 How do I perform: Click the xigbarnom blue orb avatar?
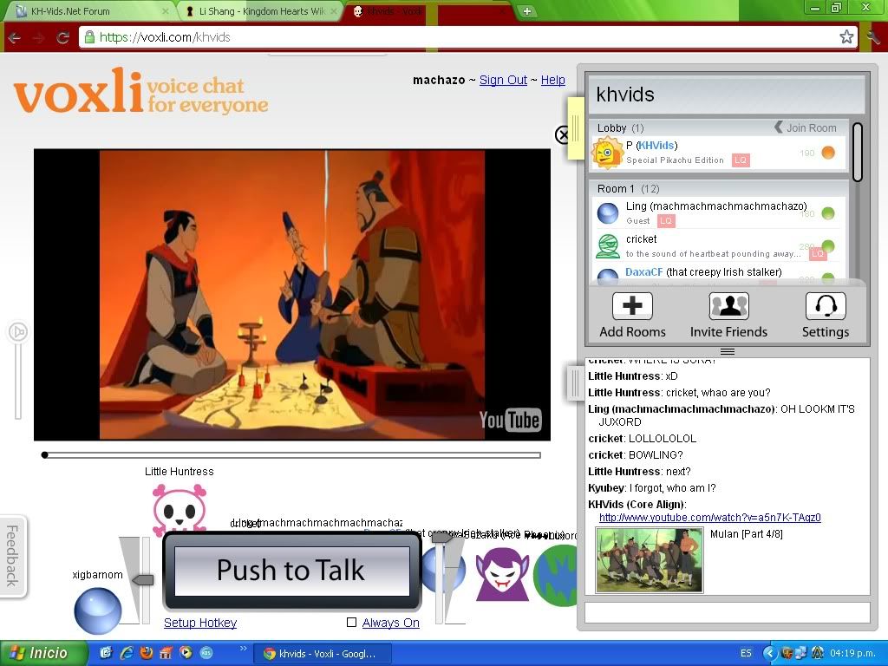coord(98,610)
